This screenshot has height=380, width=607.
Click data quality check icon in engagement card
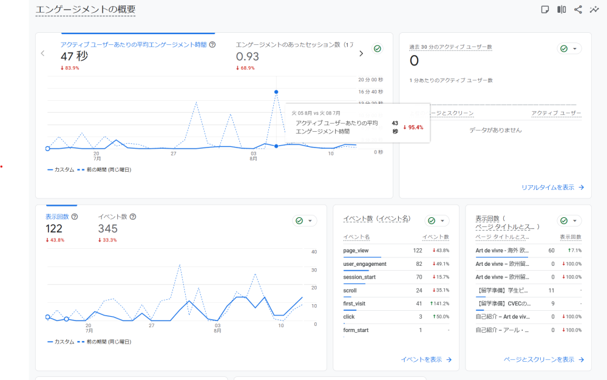[378, 49]
